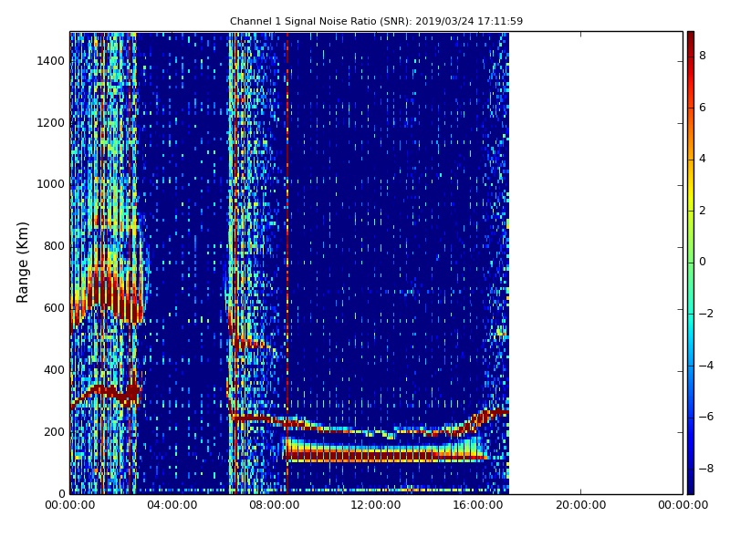The image size is (730, 547).
Task: Click the vertical red line near 08:30
Action: [x=287, y=263]
